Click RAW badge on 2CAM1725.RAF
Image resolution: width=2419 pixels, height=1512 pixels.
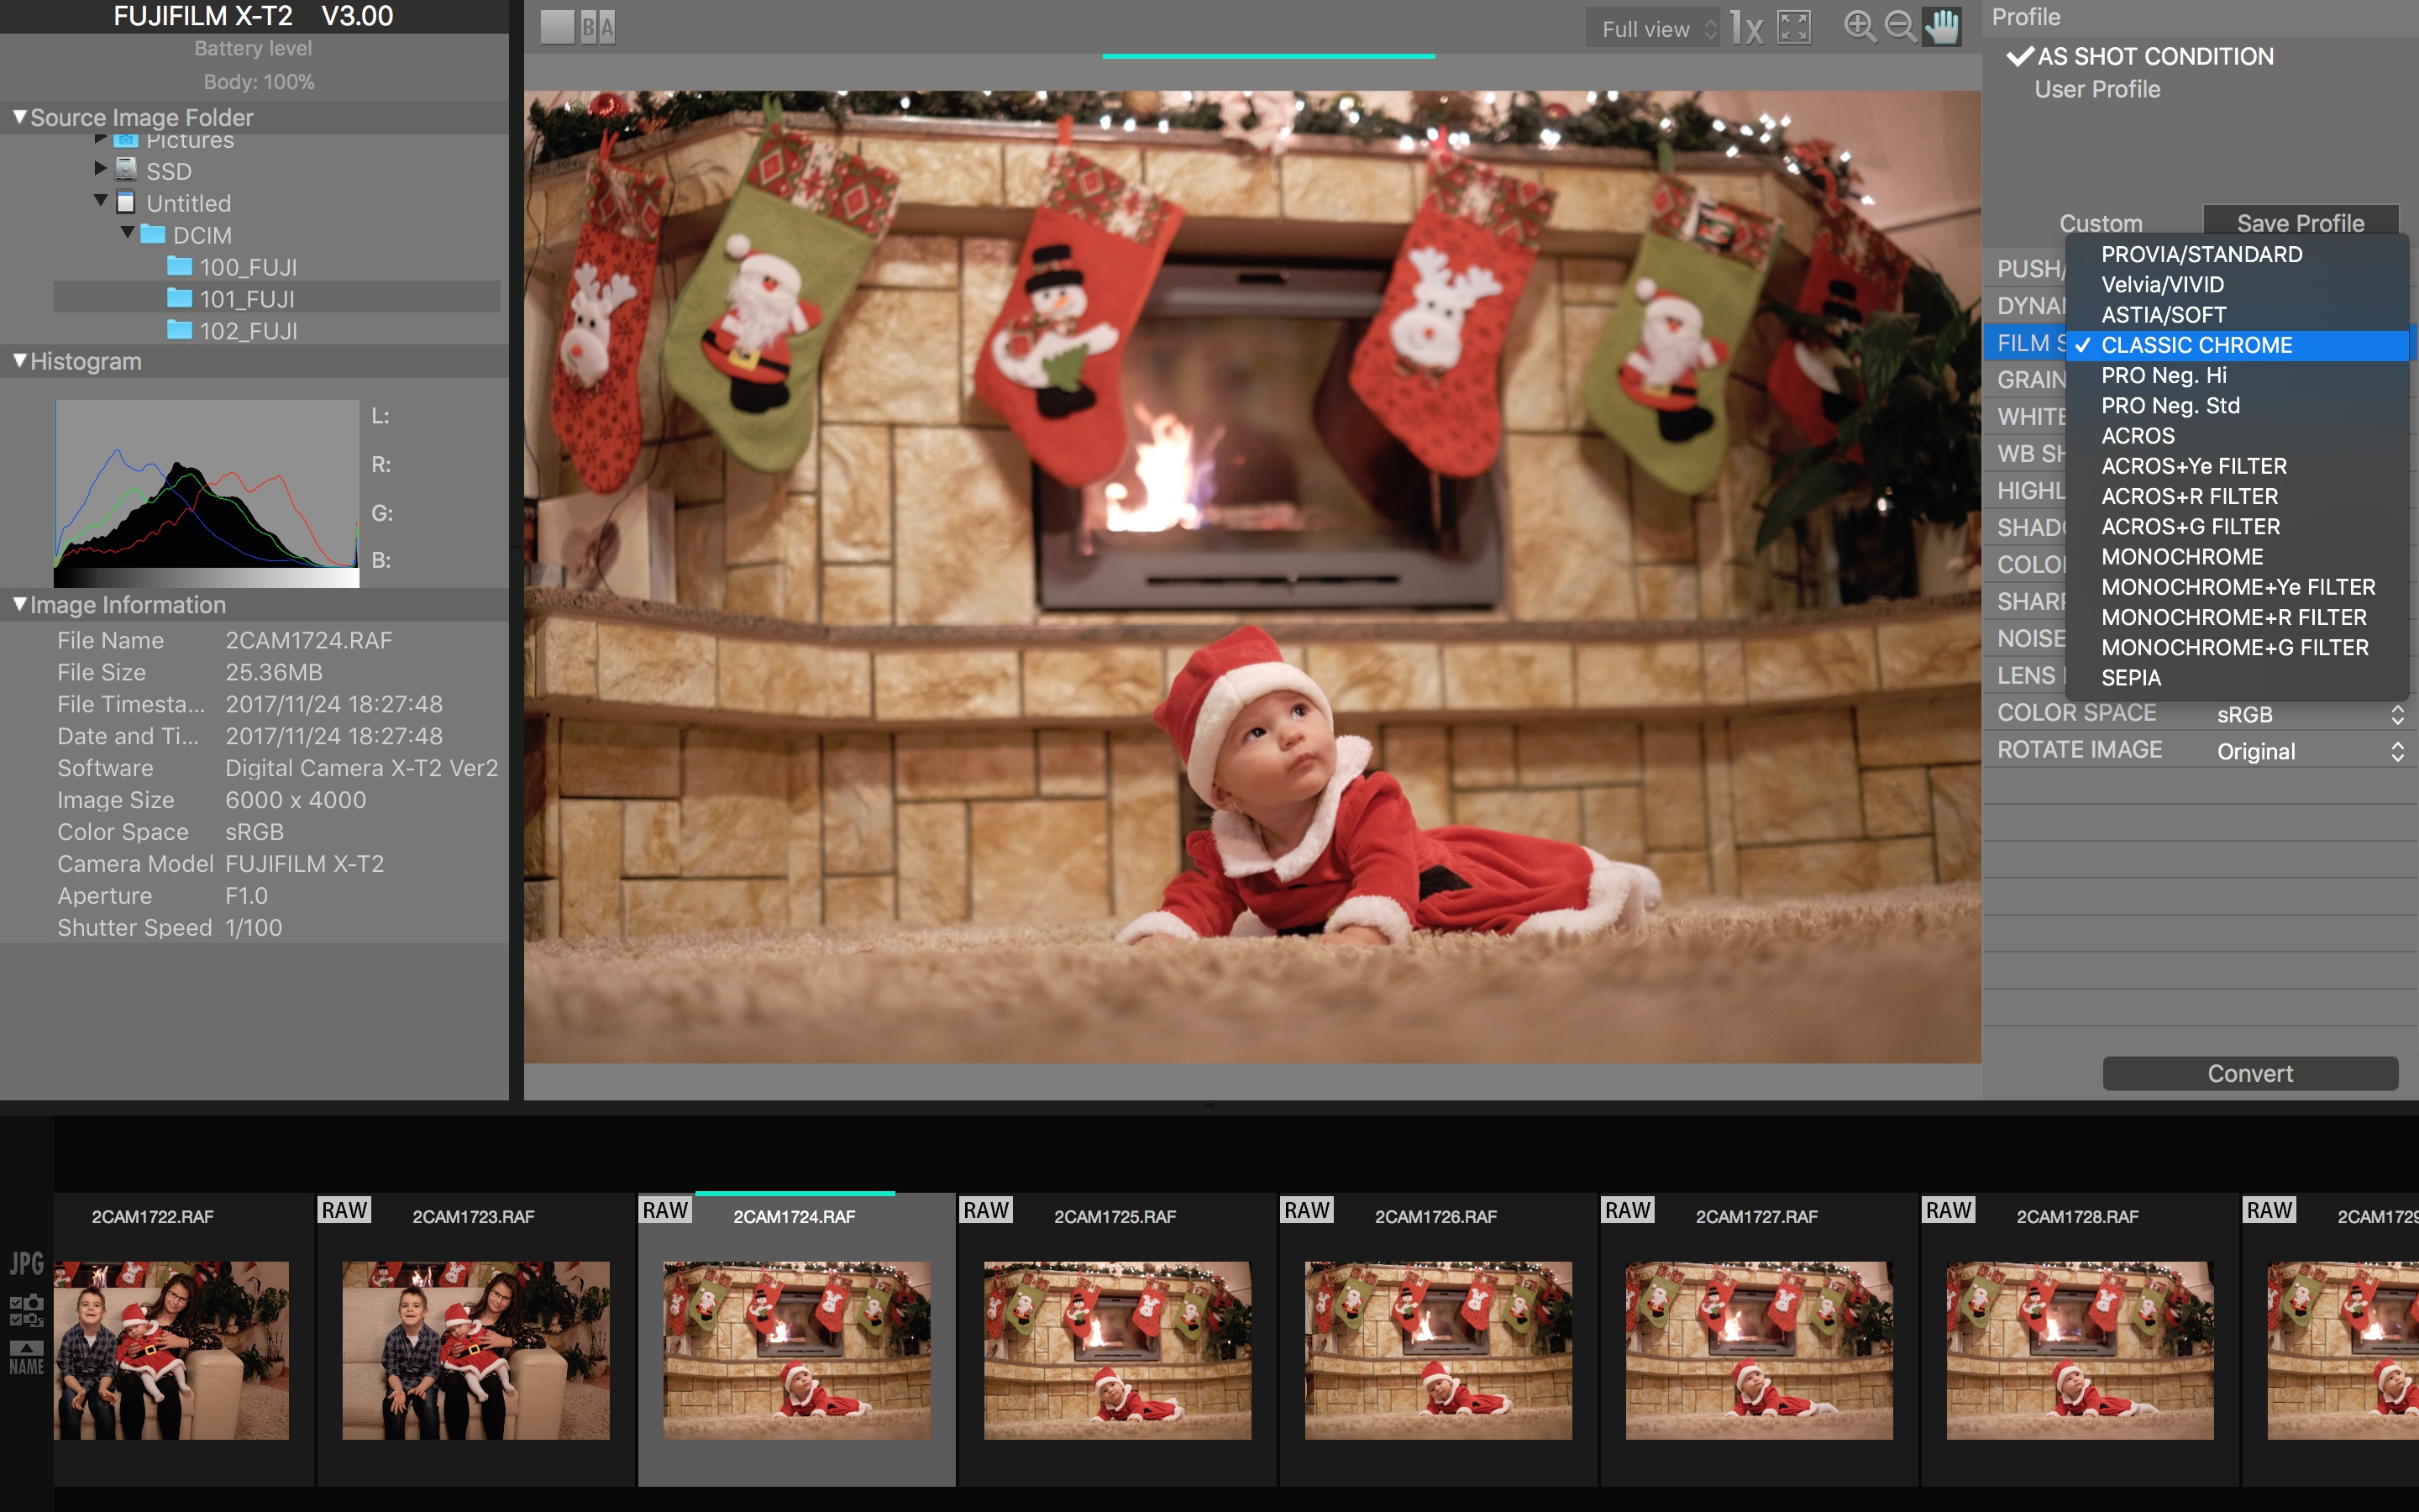pos(987,1210)
